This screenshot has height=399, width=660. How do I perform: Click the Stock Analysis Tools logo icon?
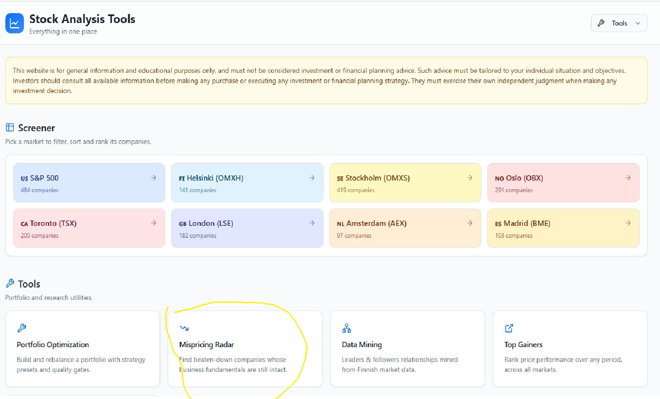click(x=14, y=23)
